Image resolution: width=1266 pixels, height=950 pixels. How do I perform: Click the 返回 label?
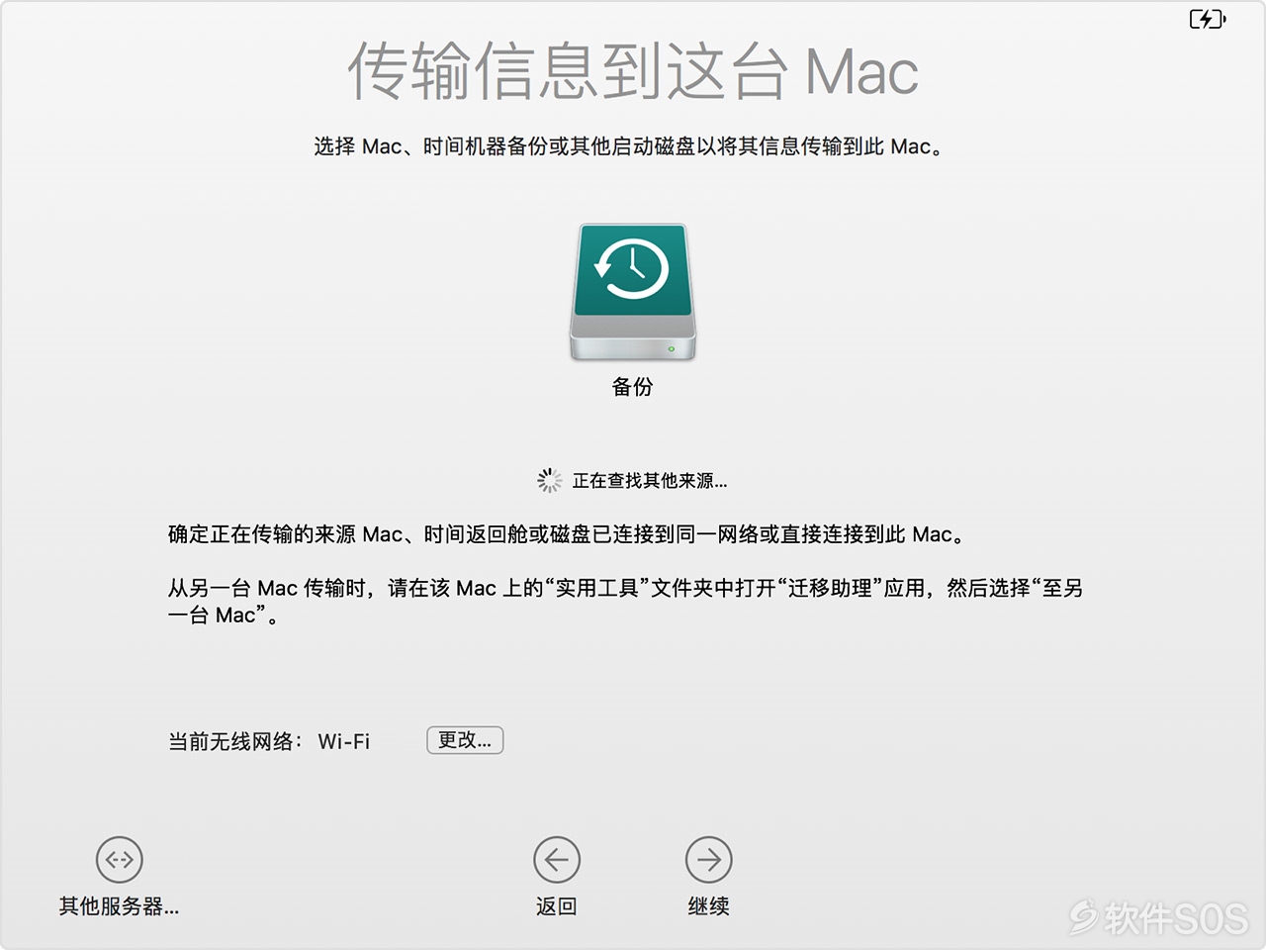557,906
